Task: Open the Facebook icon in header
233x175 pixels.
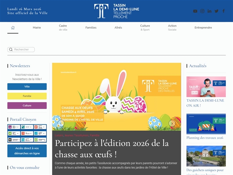Action: pos(224,11)
